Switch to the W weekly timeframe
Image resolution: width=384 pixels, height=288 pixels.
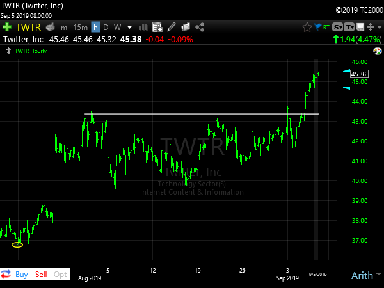tap(117, 27)
